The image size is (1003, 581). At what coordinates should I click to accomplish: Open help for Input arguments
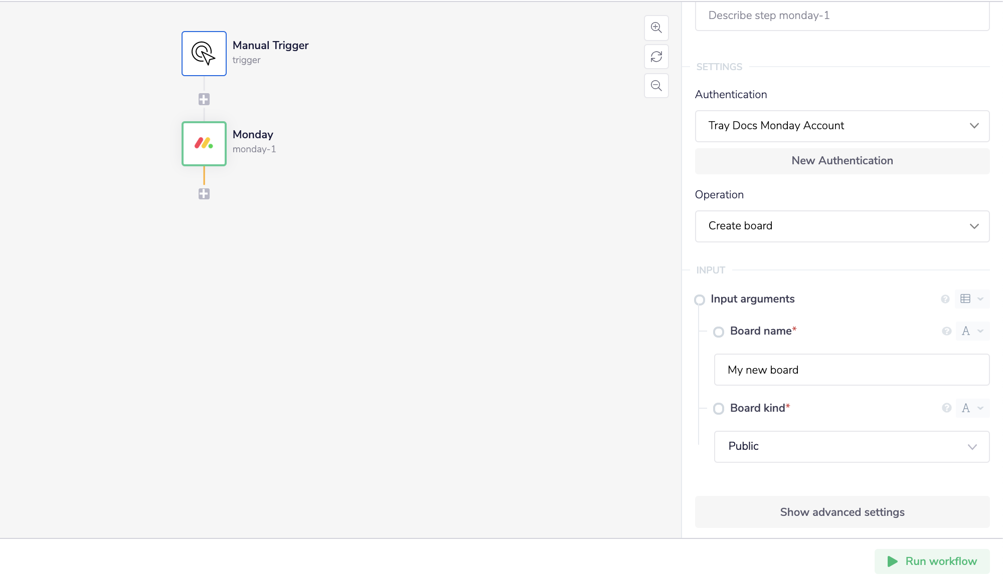tap(945, 299)
